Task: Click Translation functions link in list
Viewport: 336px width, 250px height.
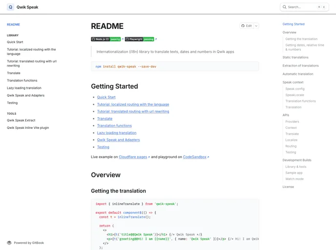Action: (114, 125)
